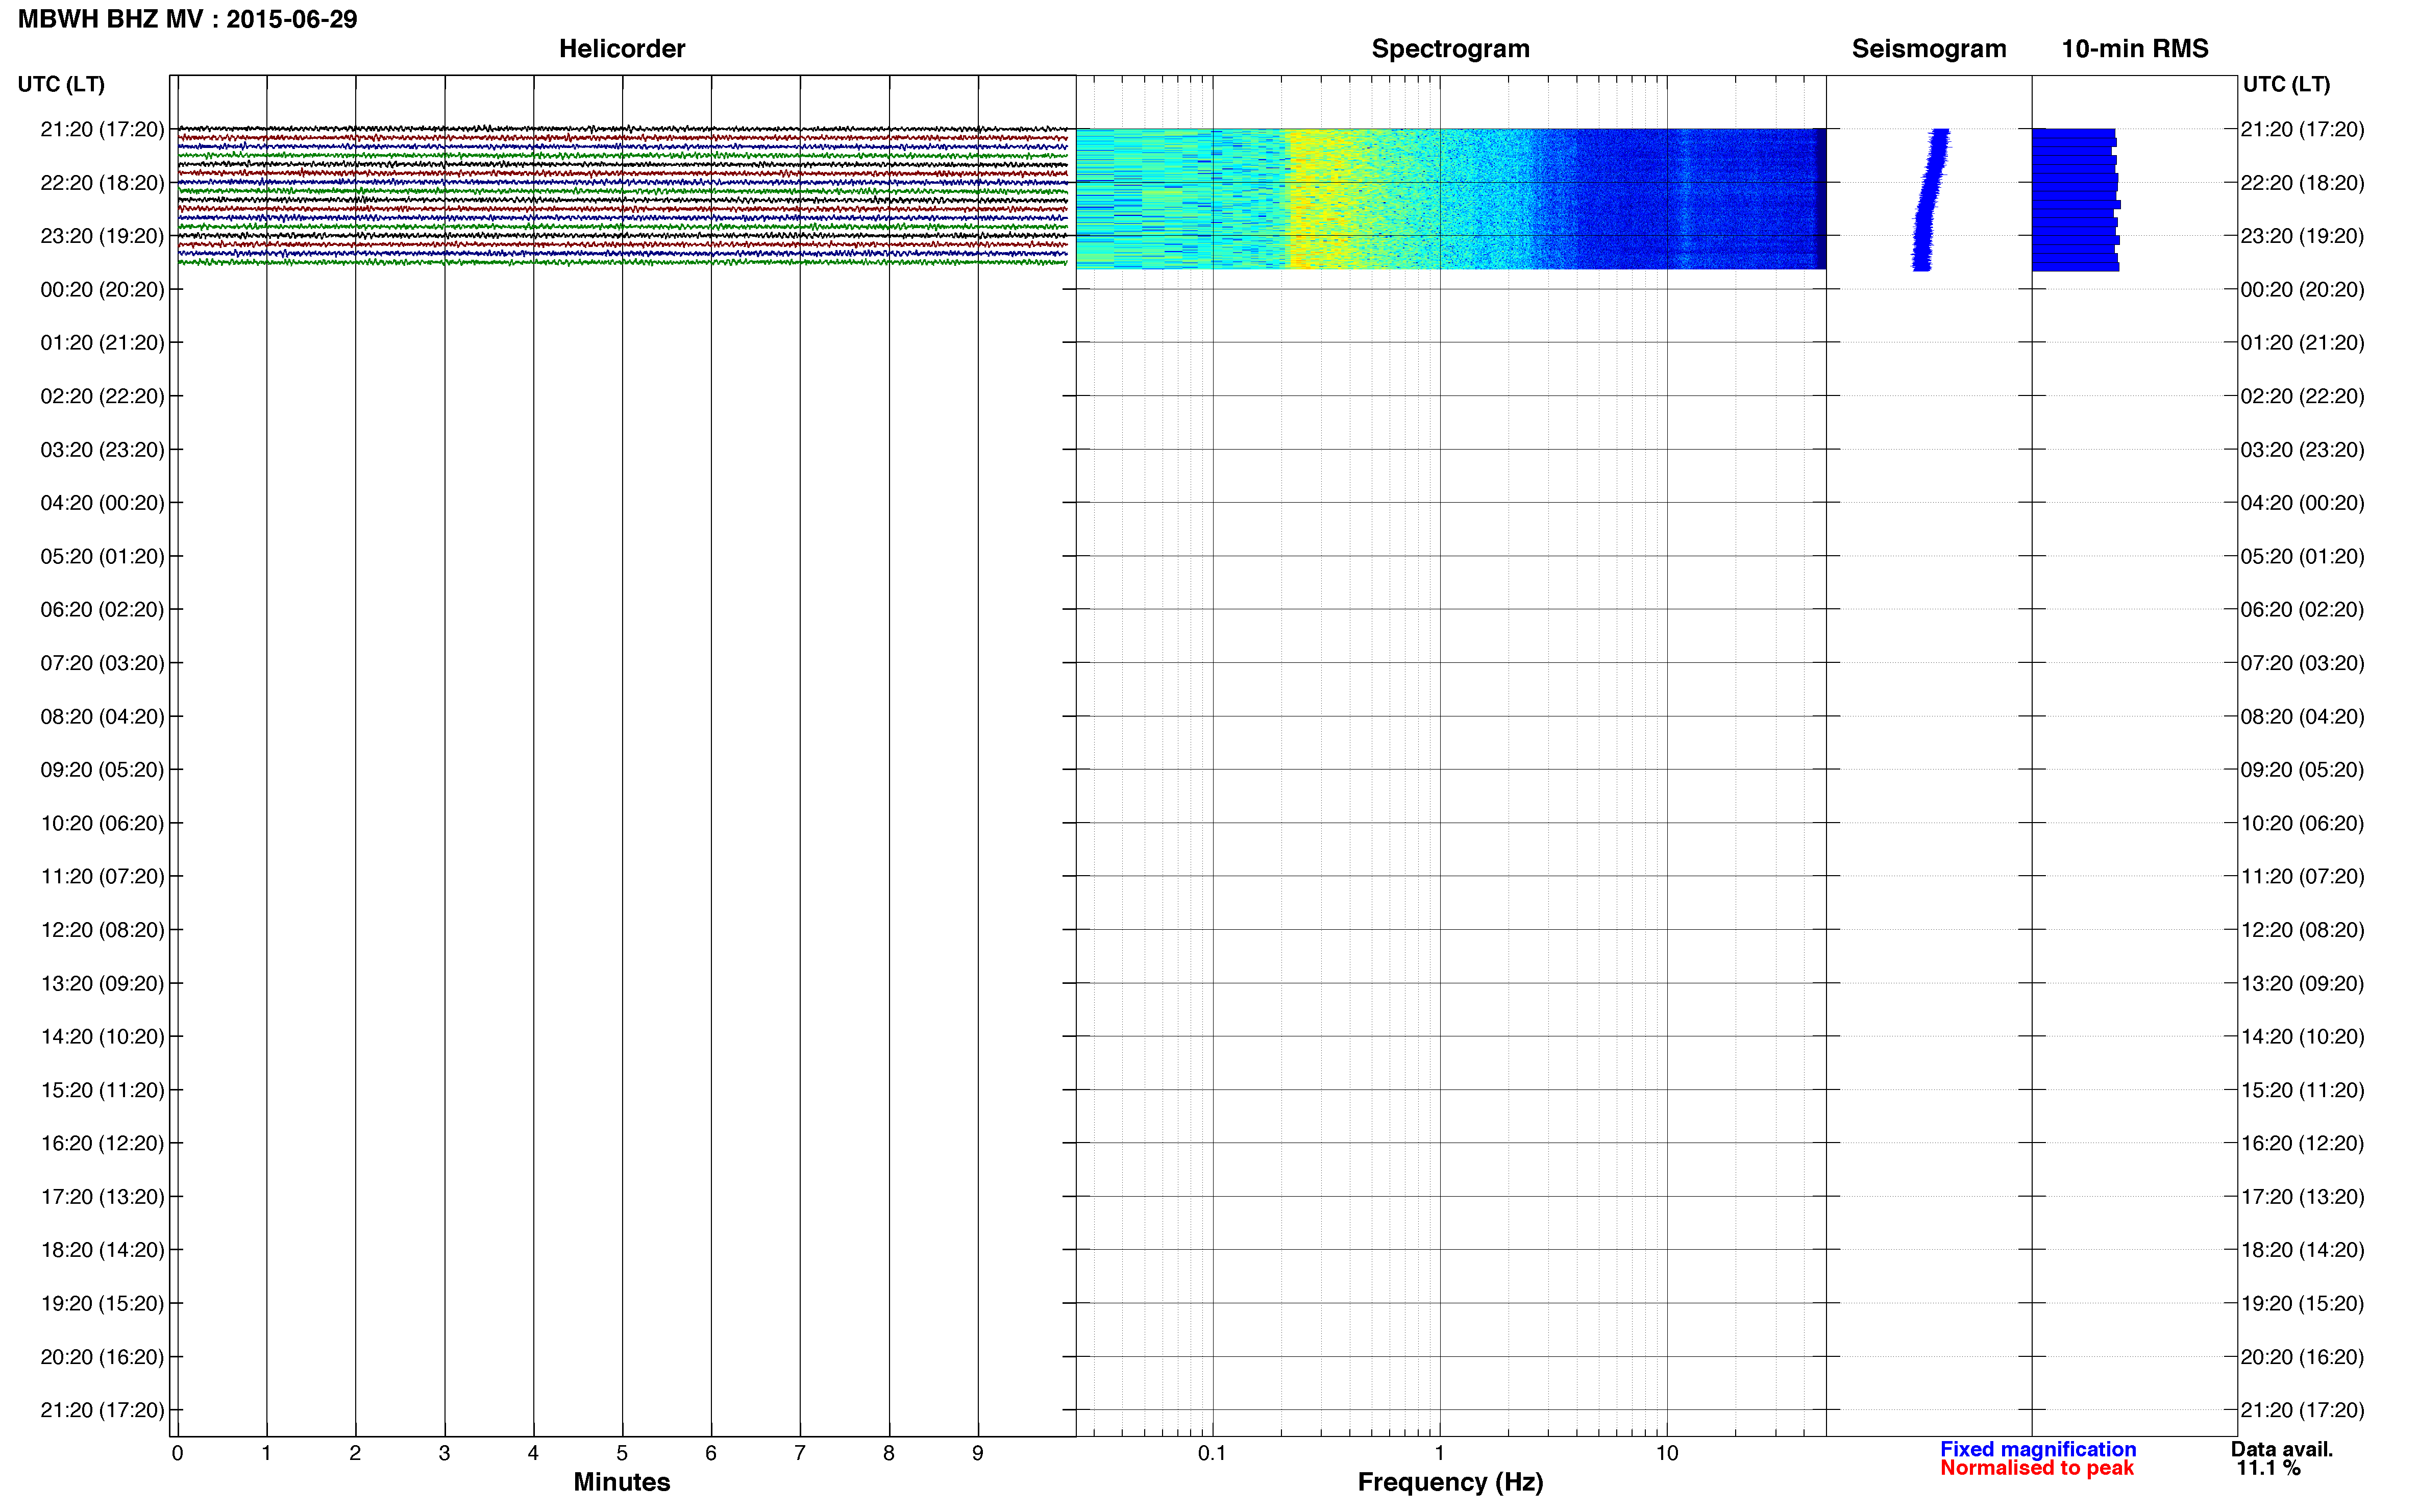Click right time label 05:20 (01:20)
This screenshot has width=2419, height=1512.
[x=2302, y=556]
